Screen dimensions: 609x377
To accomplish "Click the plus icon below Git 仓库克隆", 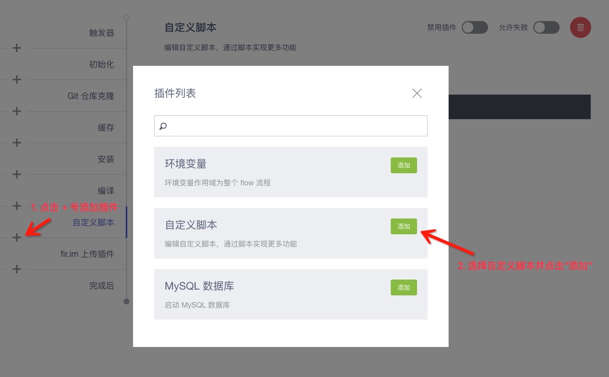I will [x=17, y=111].
